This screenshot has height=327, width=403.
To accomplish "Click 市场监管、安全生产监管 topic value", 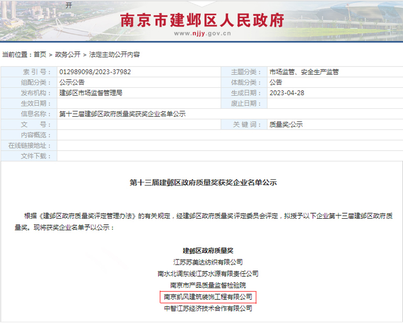I will pos(304,72).
